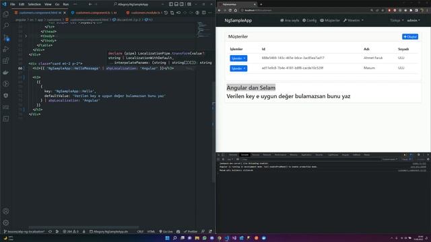This screenshot has width=431, height=242.
Task: Select the Console tab in DevTools
Action: click(244, 155)
